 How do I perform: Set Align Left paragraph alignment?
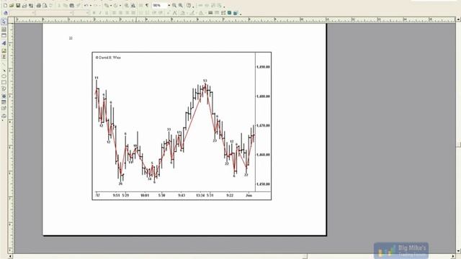point(114,13)
